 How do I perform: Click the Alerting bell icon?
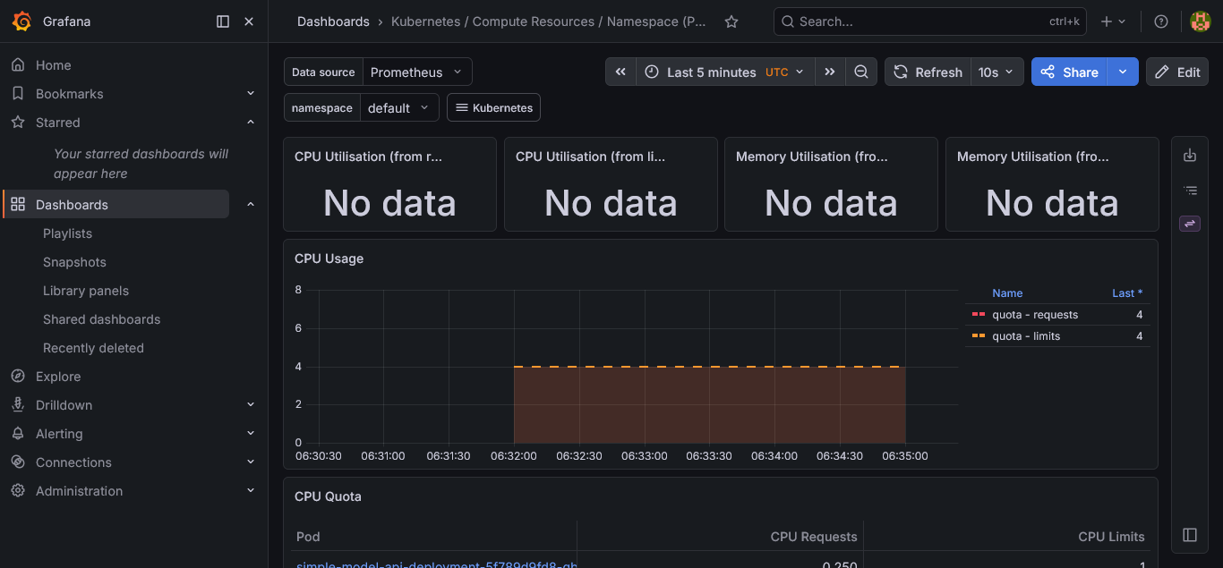click(x=18, y=434)
